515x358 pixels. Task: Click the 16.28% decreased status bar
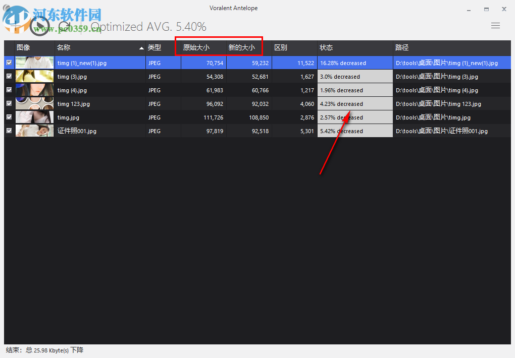(355, 63)
